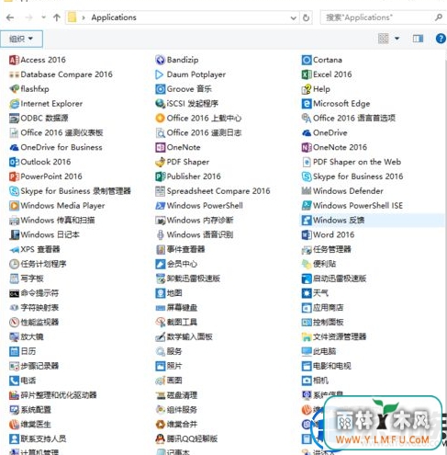Select the 文件资源管理器 entry
This screenshot has height=455, width=447.
tap(334, 337)
